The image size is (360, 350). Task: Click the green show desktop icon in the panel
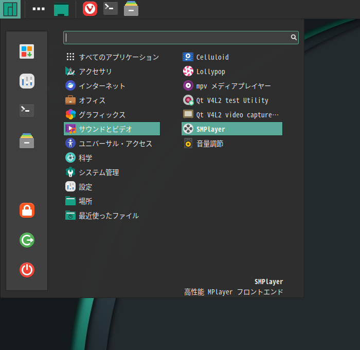[x=61, y=9]
